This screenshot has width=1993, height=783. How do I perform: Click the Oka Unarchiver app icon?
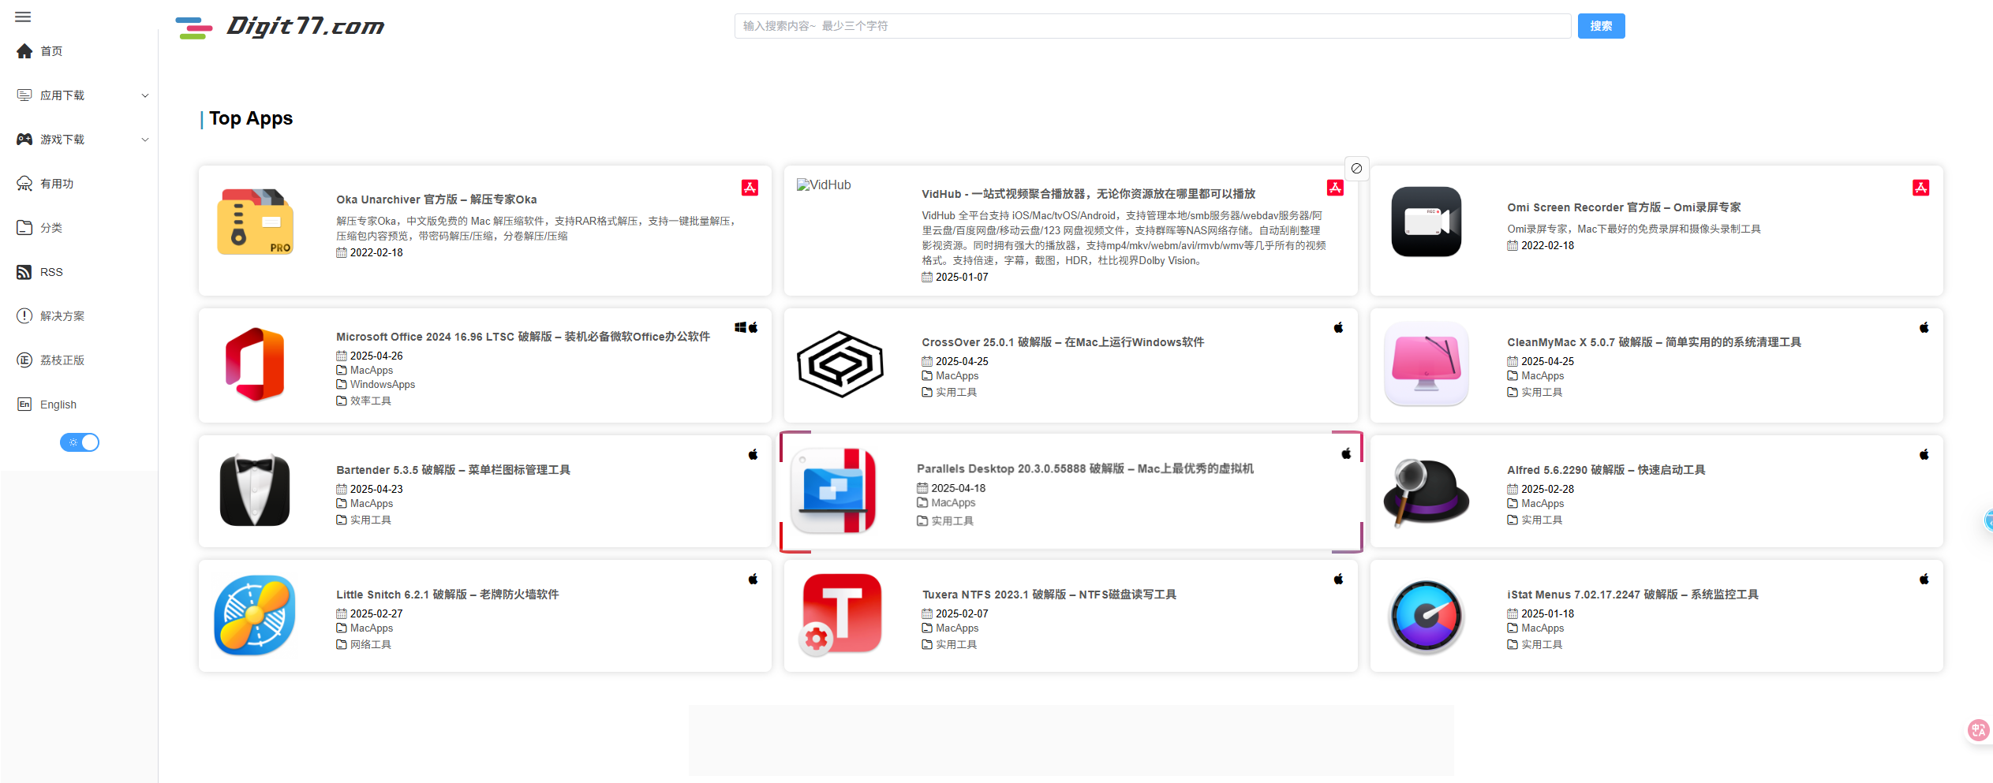[255, 222]
